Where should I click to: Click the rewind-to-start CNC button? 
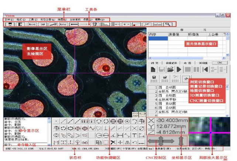click(x=205, y=69)
